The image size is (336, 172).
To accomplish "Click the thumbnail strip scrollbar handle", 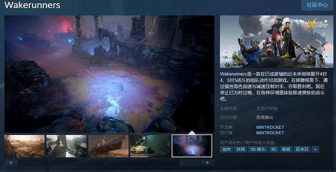I will point(190,162).
